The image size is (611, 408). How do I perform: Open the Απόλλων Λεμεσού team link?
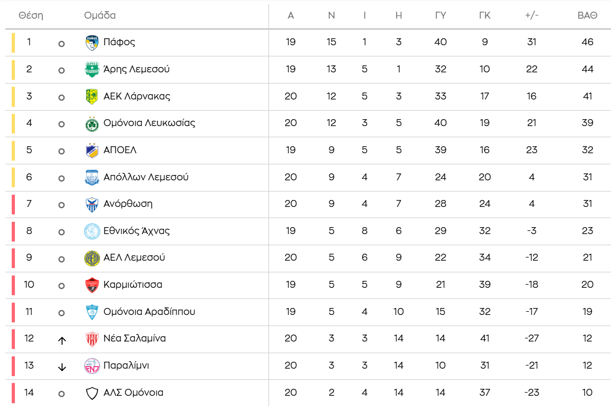point(146,177)
